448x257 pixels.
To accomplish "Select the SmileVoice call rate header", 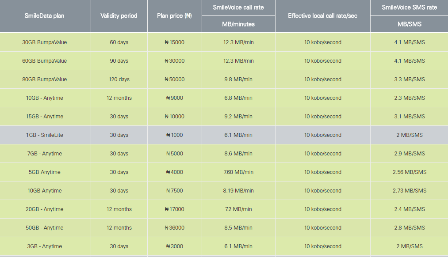I will coord(238,8).
